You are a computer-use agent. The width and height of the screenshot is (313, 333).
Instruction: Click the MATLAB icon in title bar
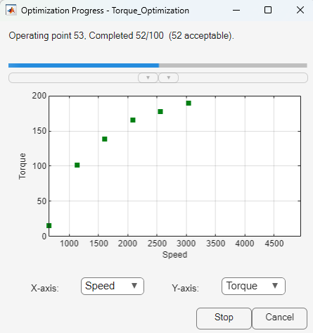point(11,11)
